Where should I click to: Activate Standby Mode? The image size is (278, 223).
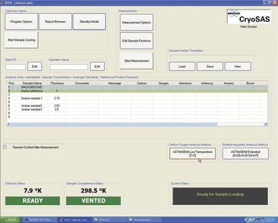(x=89, y=22)
